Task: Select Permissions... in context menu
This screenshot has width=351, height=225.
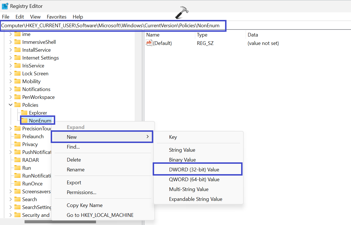Action: coord(103,192)
